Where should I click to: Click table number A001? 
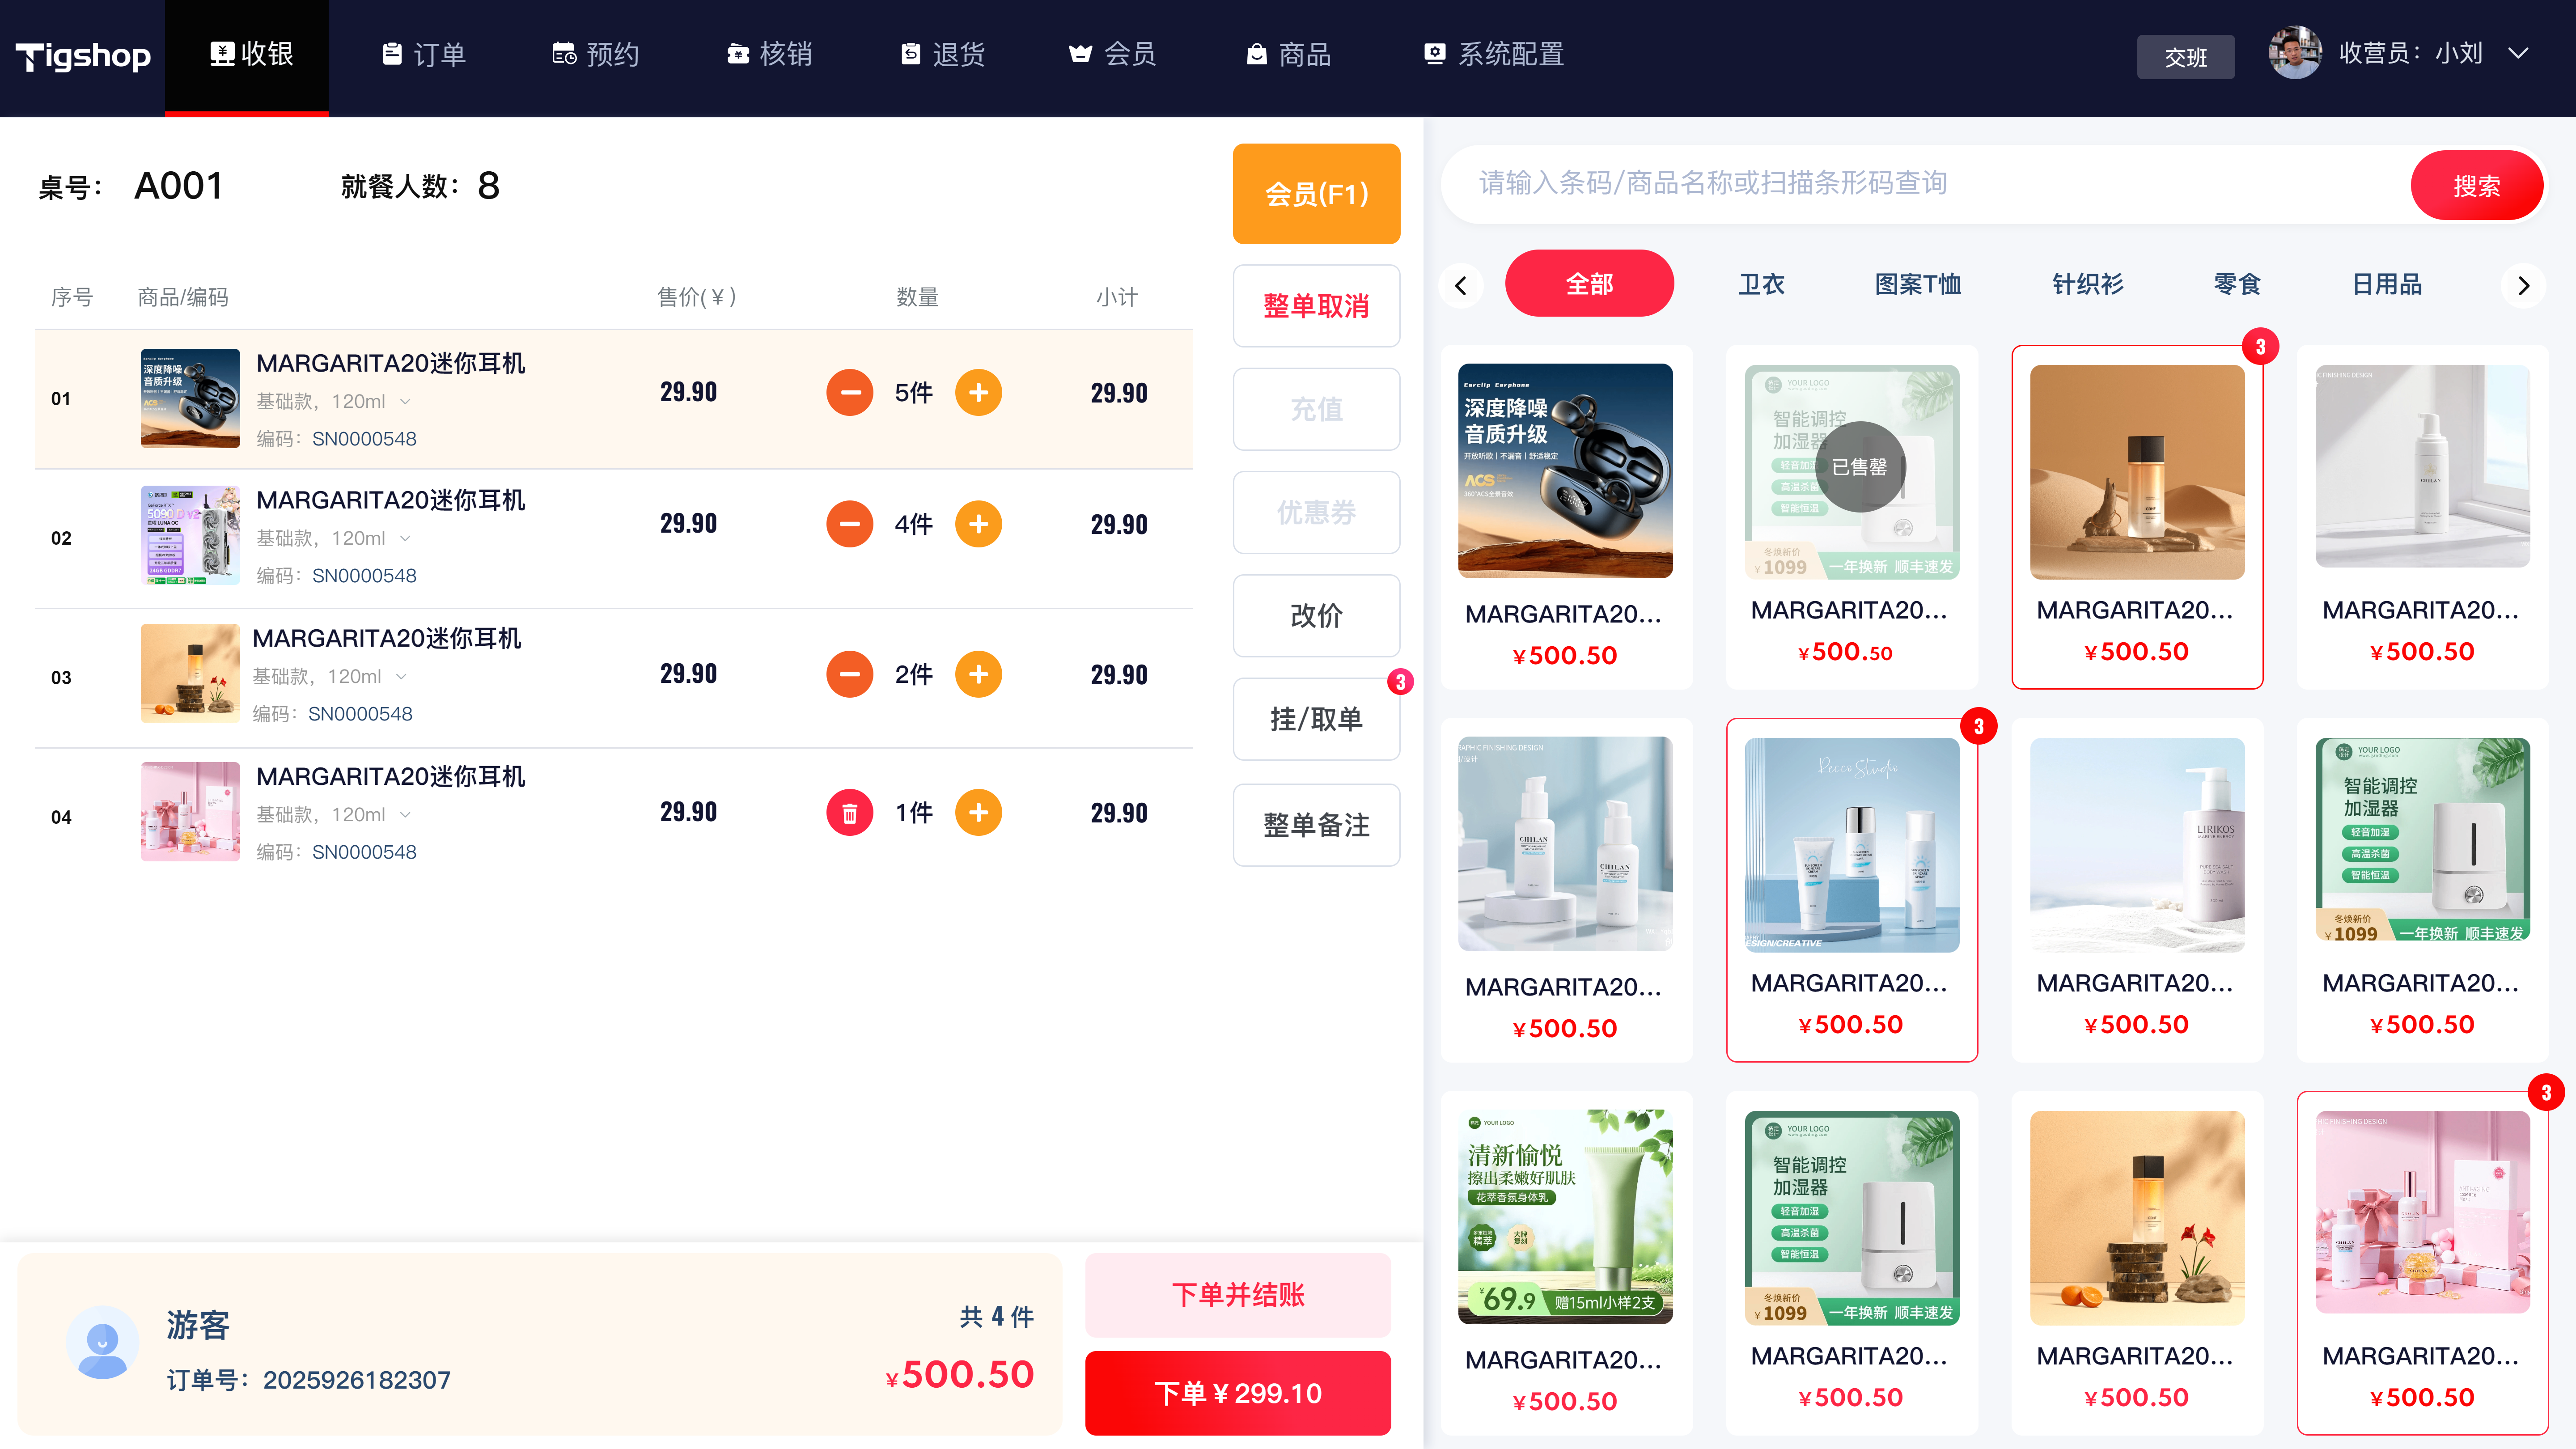pos(178,186)
